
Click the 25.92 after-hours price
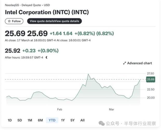[12, 51]
